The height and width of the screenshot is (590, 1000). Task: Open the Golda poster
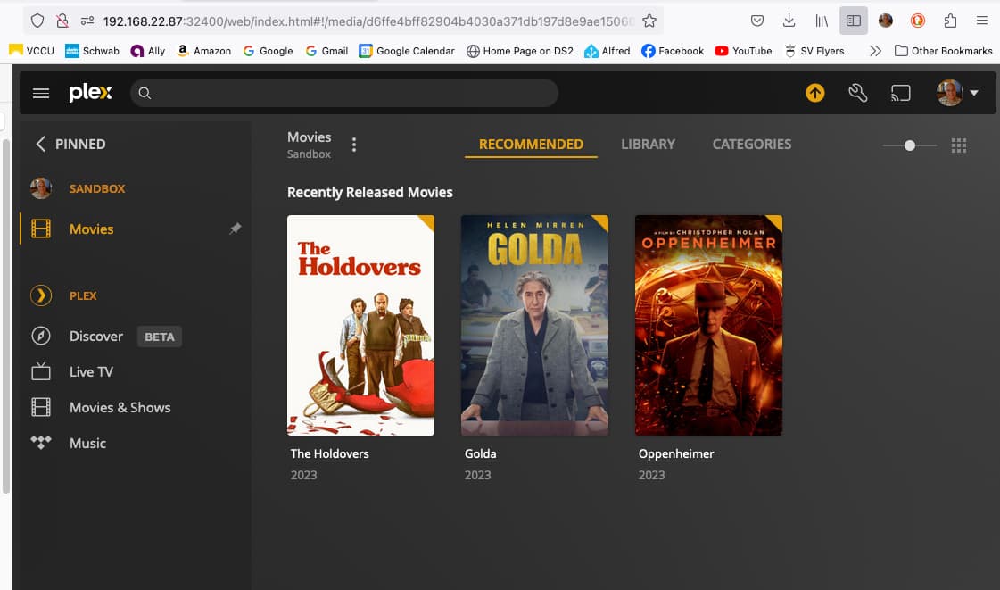point(534,325)
